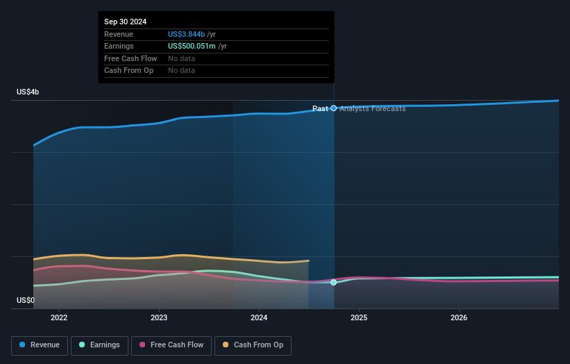Click the Analysts Forecasts label
This screenshot has width=570, height=364.
click(373, 109)
